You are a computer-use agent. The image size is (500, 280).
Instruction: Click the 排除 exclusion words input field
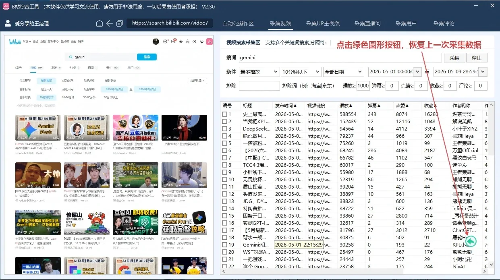pos(259,85)
